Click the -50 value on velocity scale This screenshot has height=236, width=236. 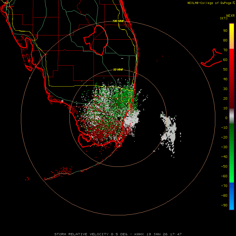coord(224,167)
